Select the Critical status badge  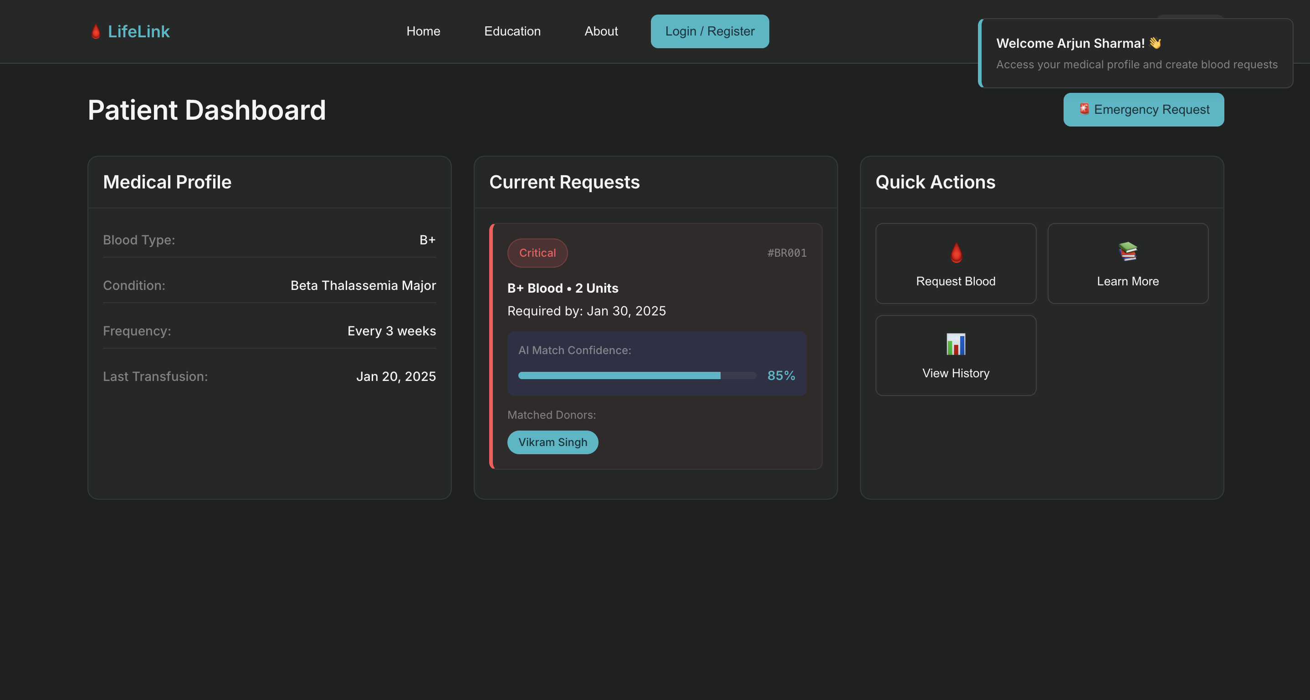click(x=537, y=253)
